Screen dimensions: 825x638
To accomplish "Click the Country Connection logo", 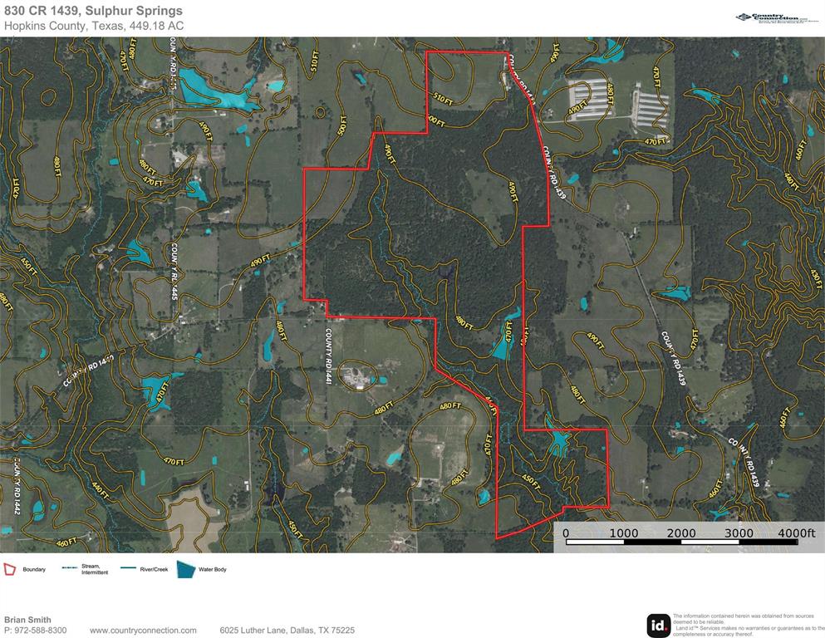I will (775, 16).
